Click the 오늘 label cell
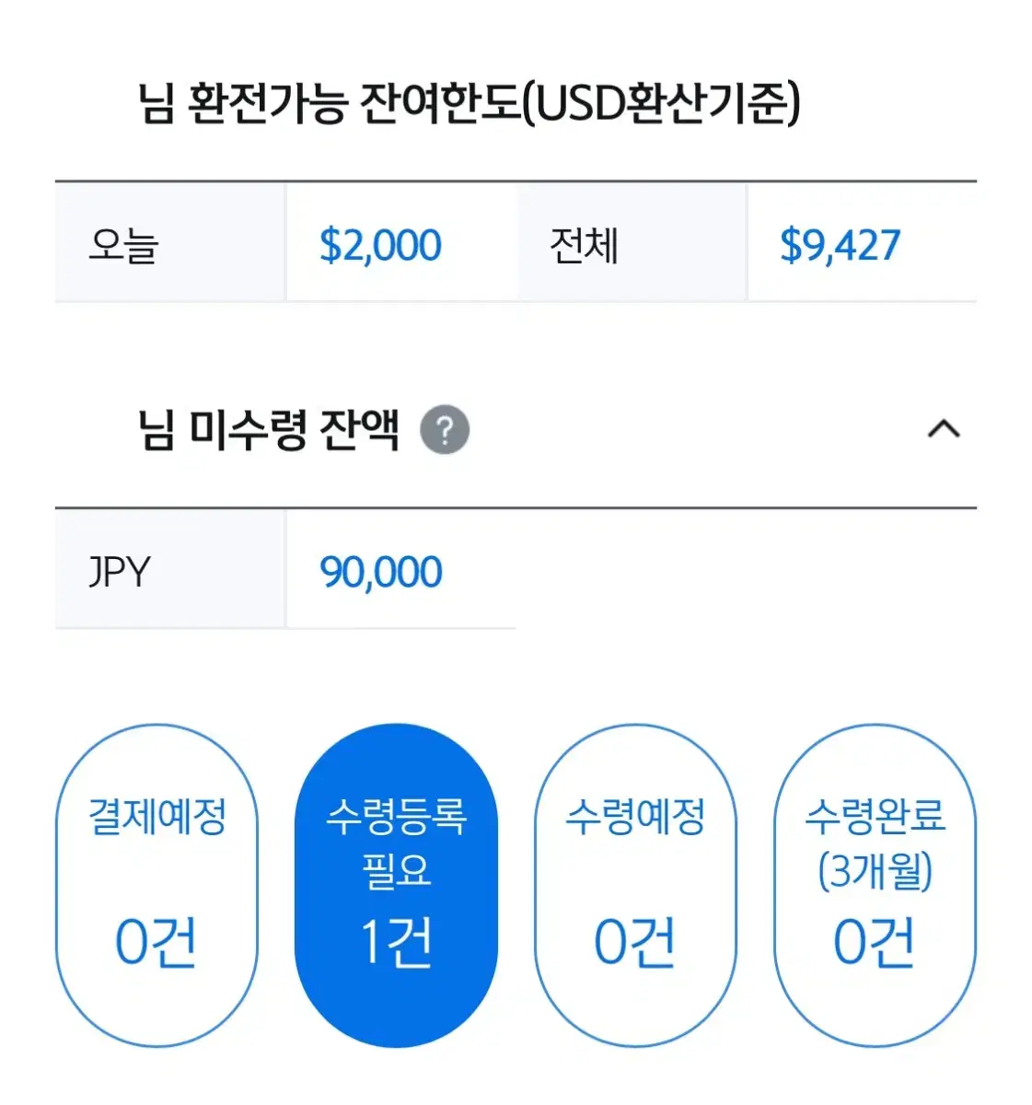This screenshot has height=1105, width=1032. click(x=170, y=242)
